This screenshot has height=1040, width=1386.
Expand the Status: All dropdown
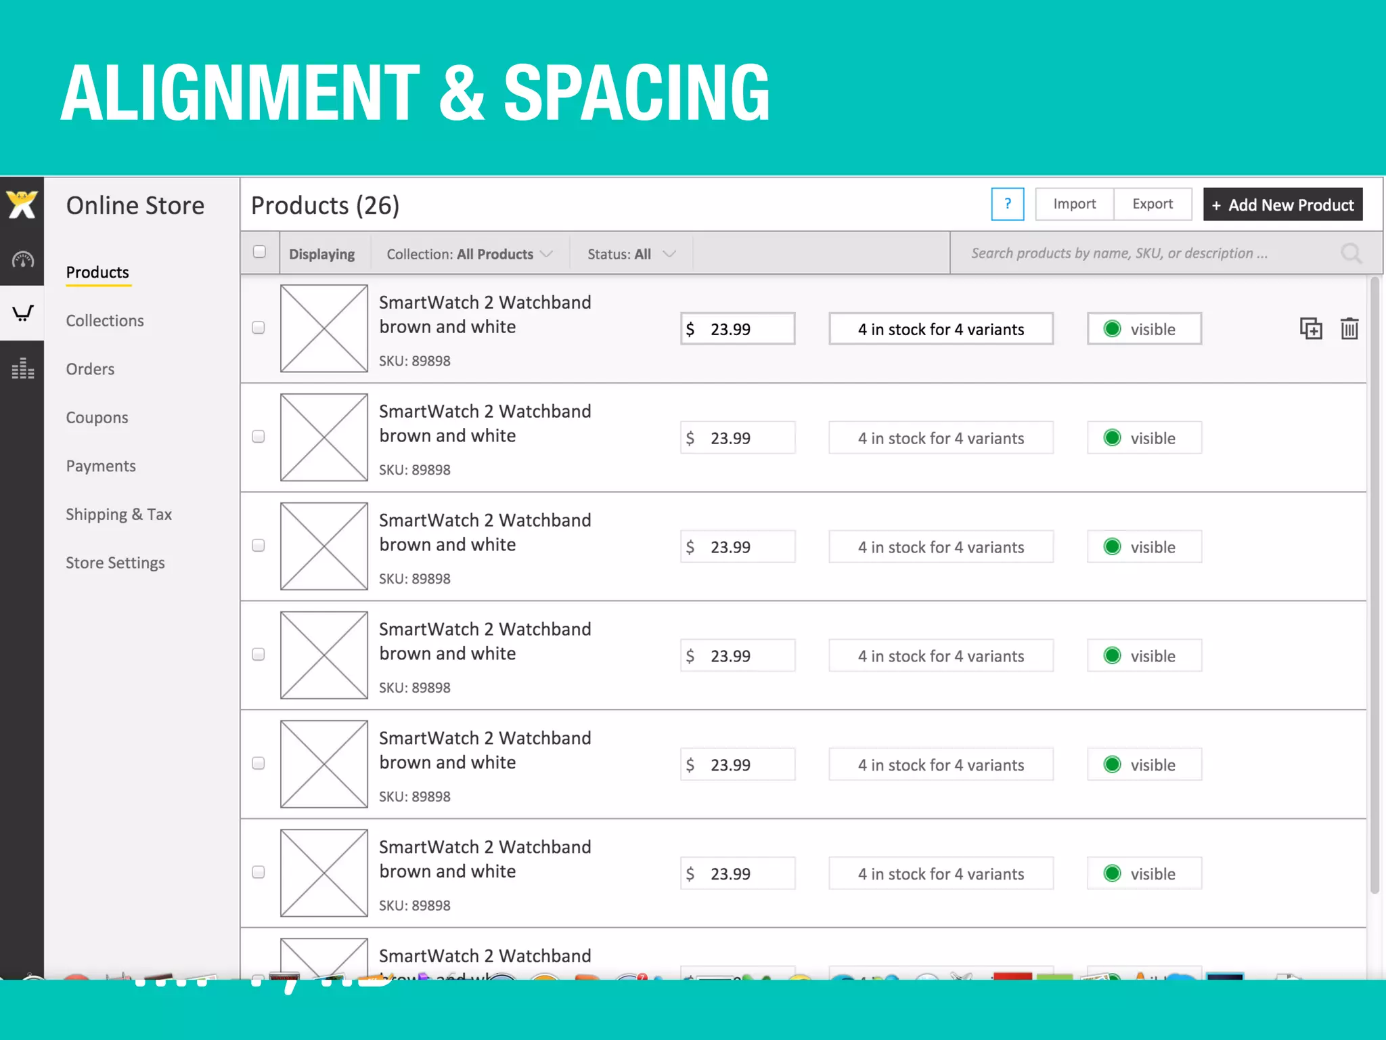coord(631,254)
